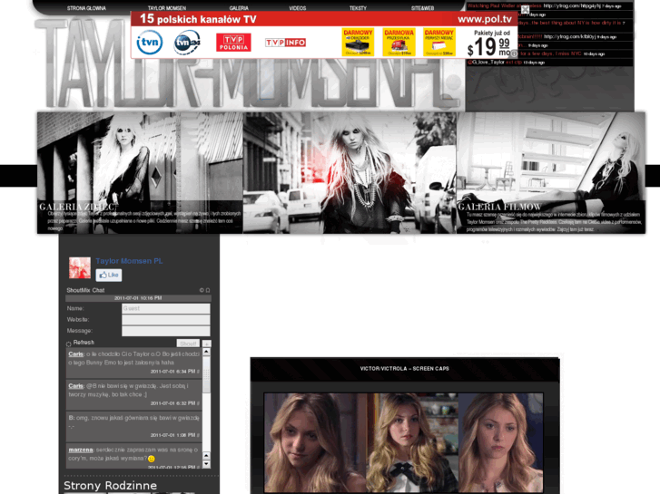Screen dimensions: 660x494
Task: Click the smiley emoticon in marzena's message
Action: [152, 459]
